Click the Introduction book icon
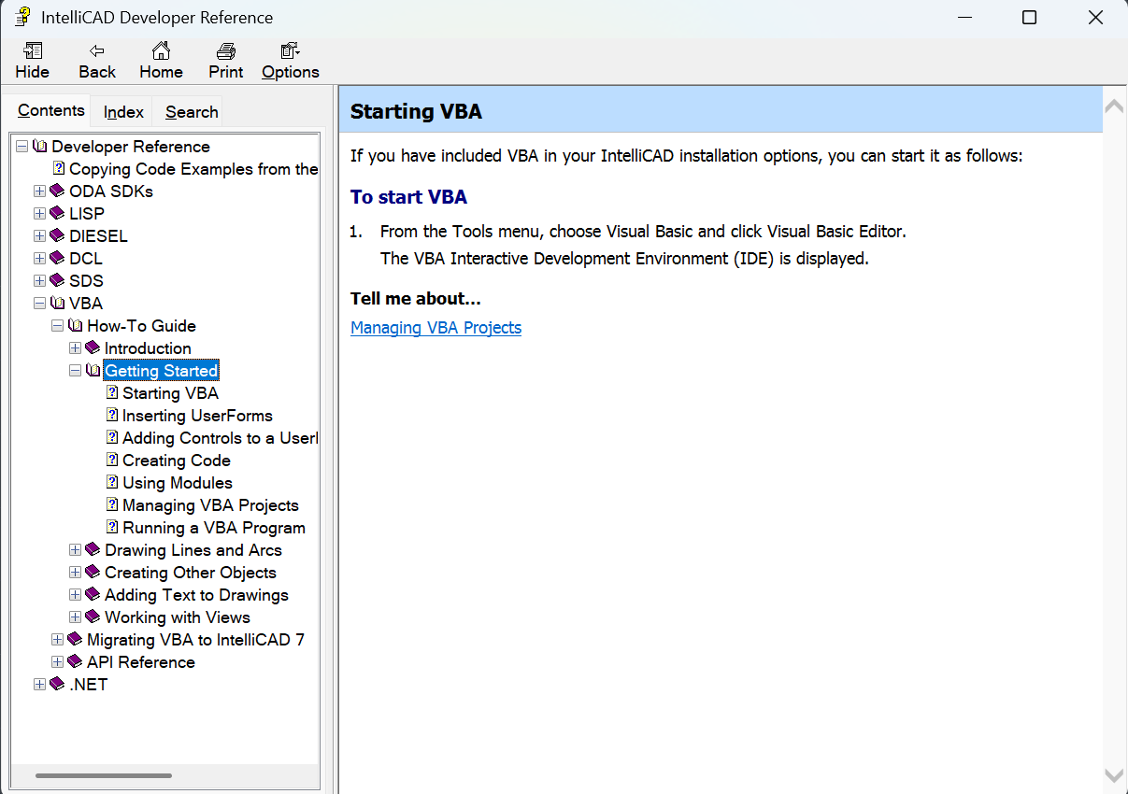 93,347
